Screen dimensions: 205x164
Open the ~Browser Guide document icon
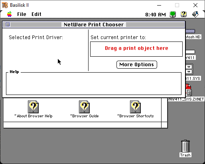84,107
